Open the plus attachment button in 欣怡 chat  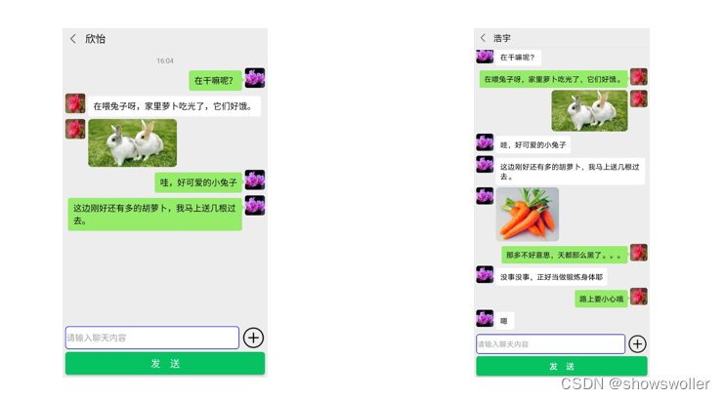pos(253,338)
